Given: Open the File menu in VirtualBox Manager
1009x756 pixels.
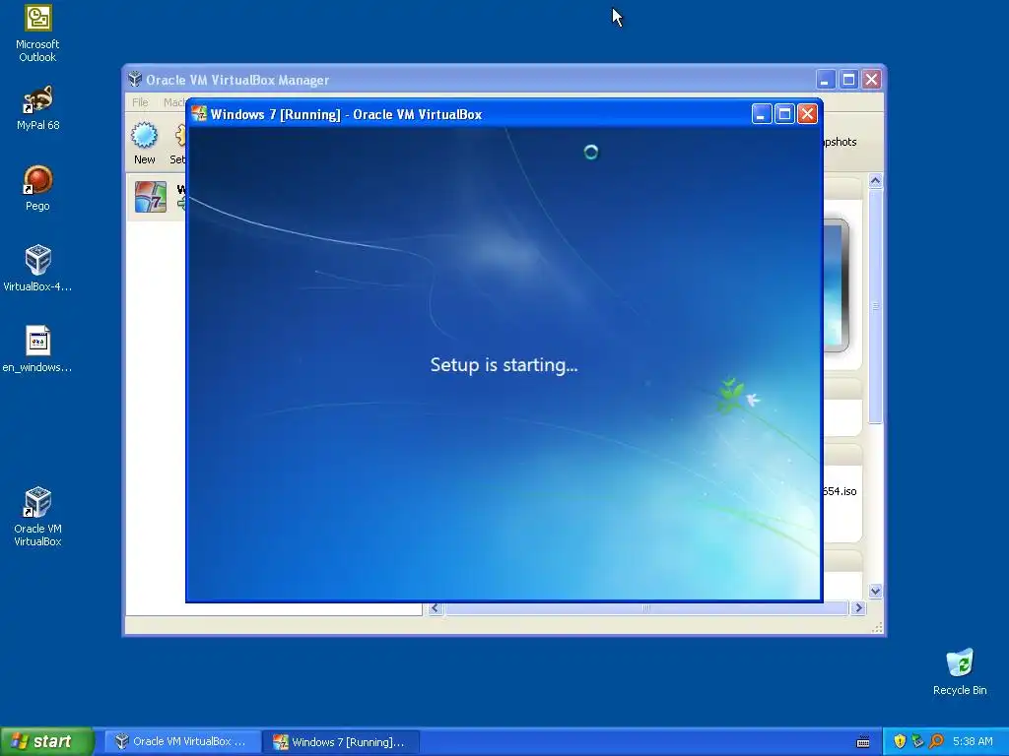Looking at the screenshot, I should pos(140,102).
